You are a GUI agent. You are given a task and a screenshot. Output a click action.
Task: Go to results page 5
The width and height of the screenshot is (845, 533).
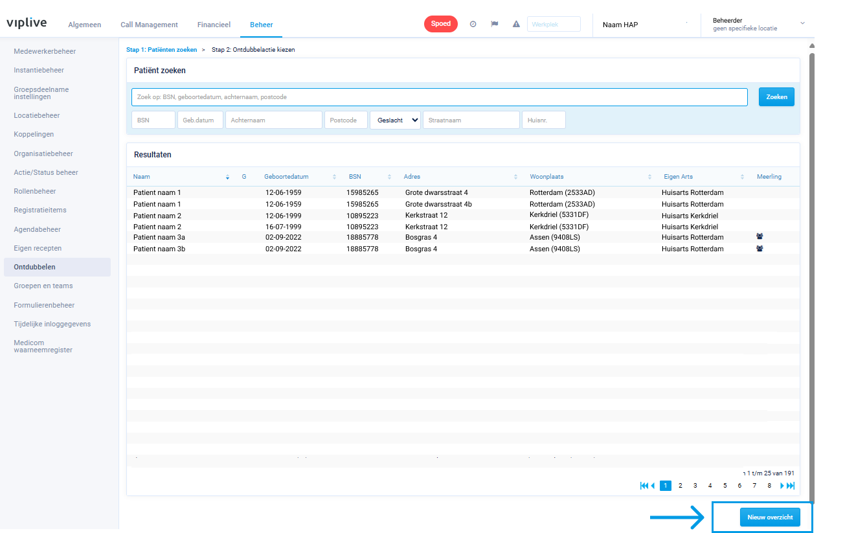tap(725, 486)
